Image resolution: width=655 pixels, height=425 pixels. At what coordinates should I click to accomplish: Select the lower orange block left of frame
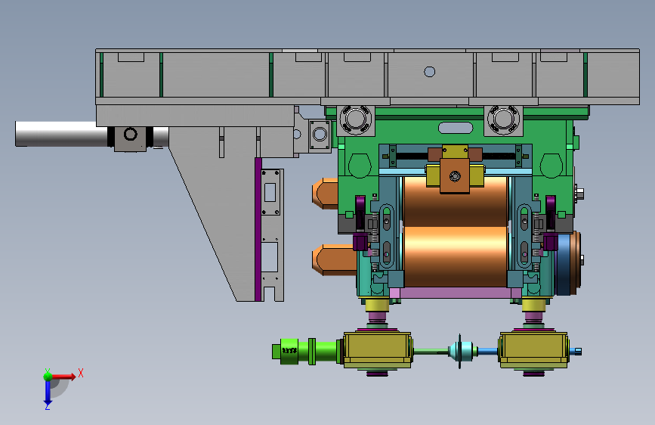(x=334, y=260)
